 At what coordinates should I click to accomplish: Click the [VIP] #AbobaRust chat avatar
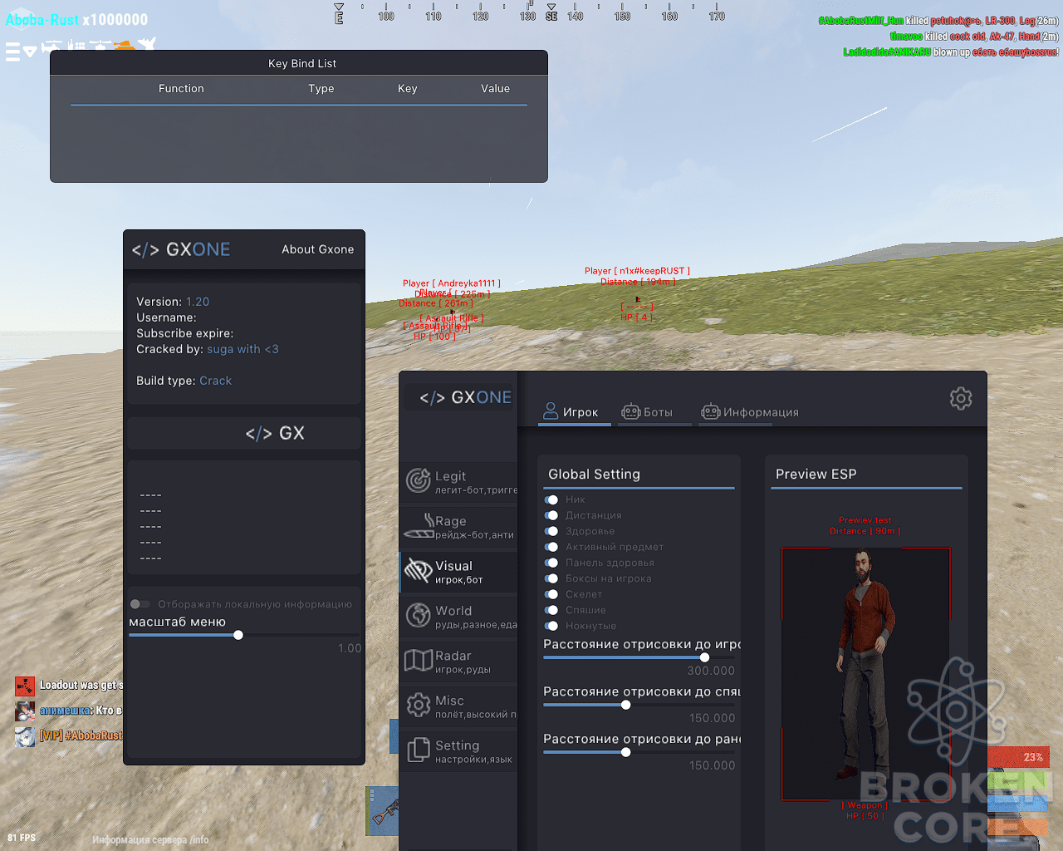(x=25, y=736)
